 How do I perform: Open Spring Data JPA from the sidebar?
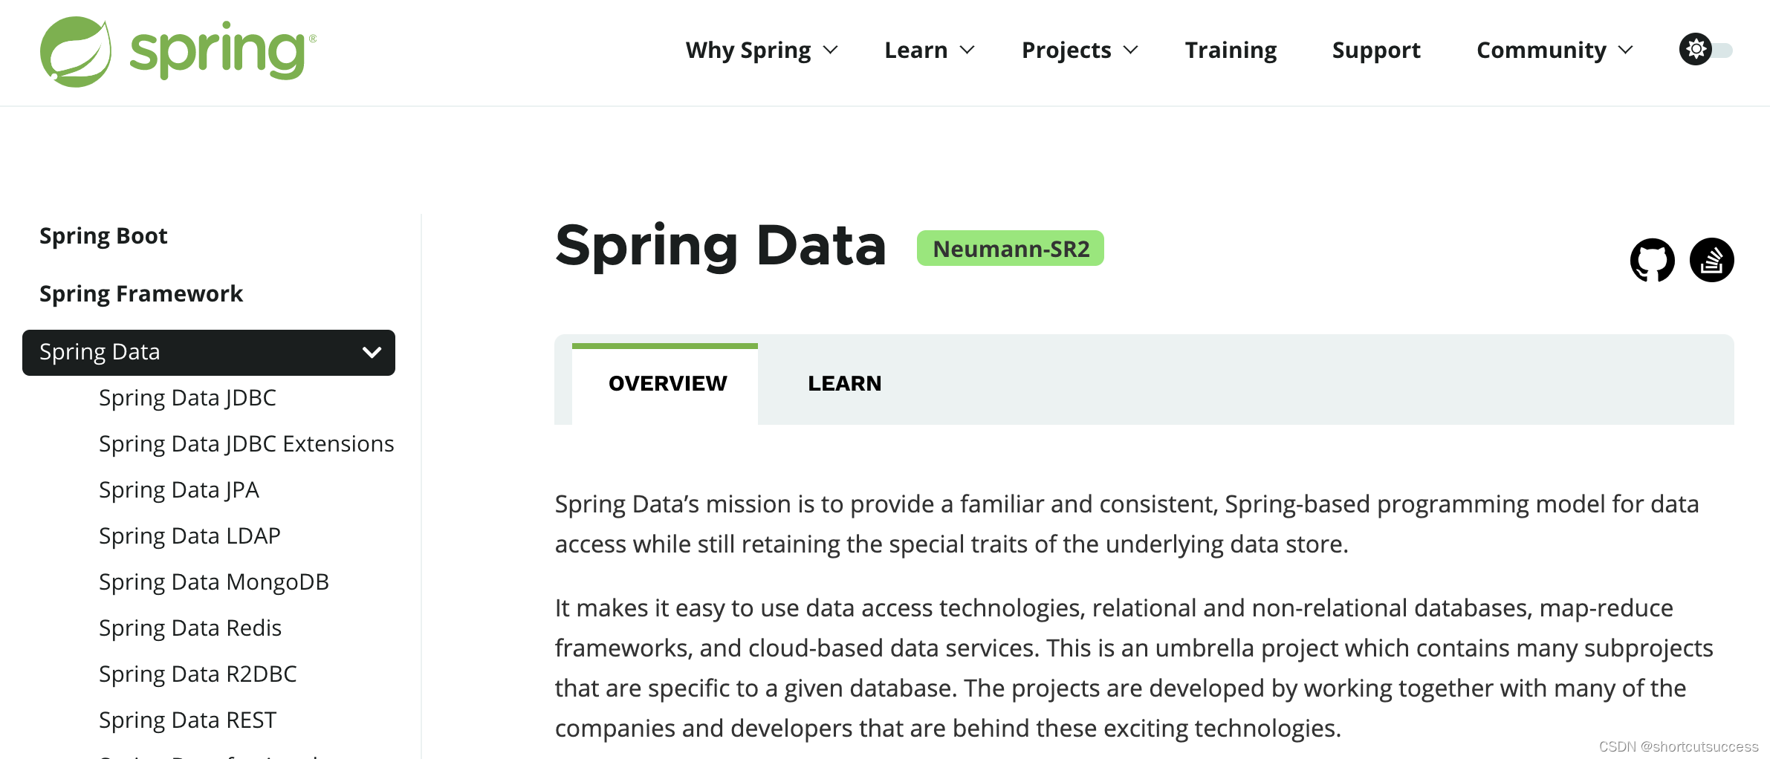click(x=178, y=489)
